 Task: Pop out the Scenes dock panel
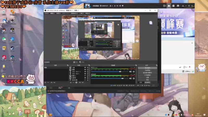point(68,65)
